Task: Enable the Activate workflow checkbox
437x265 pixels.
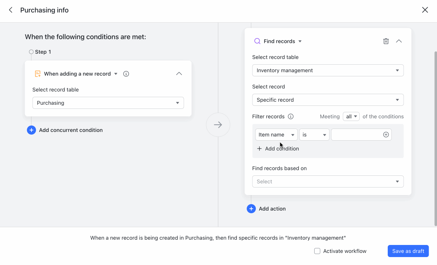Action: tap(317, 251)
